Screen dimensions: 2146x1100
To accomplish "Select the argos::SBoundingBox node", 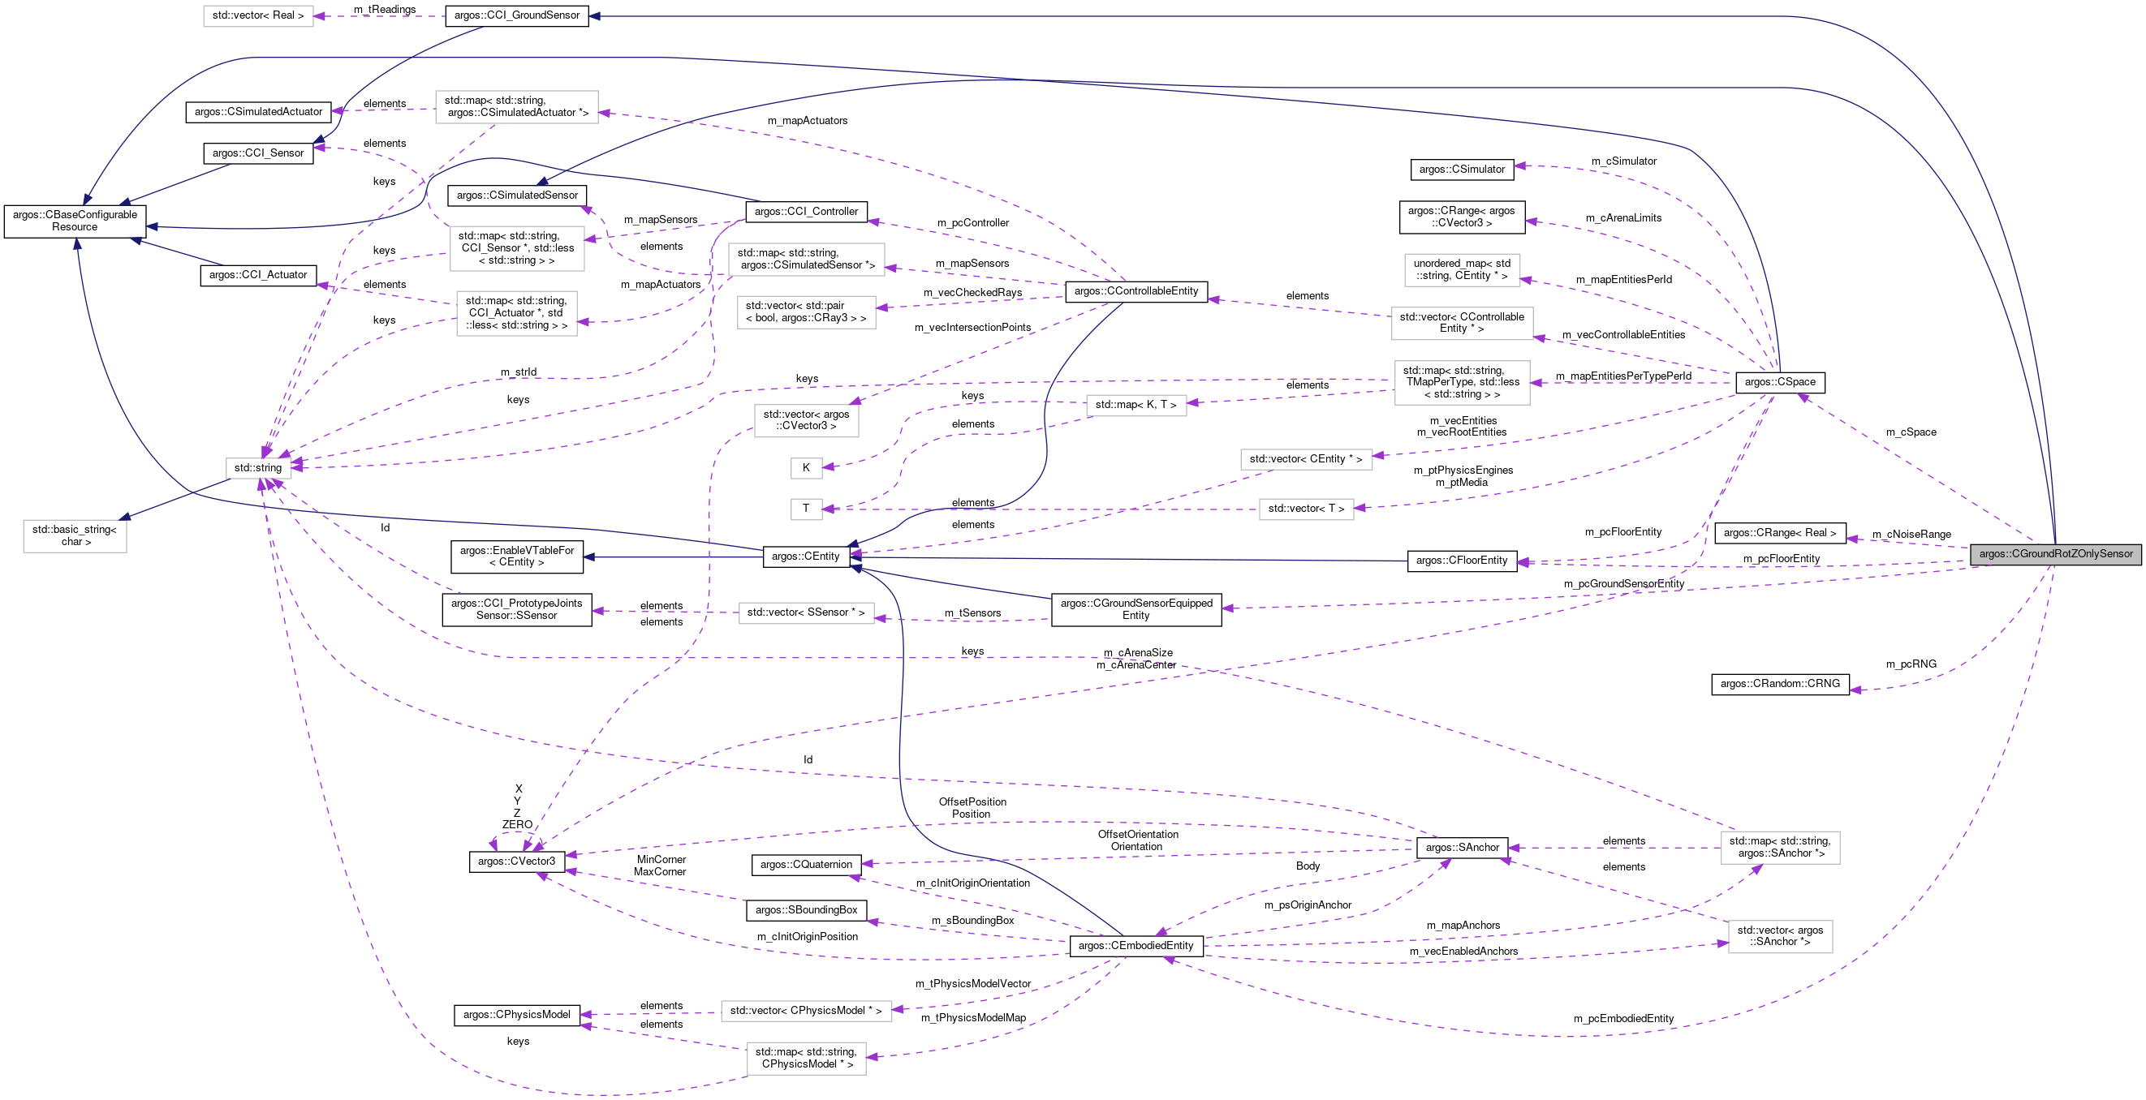I will (807, 910).
